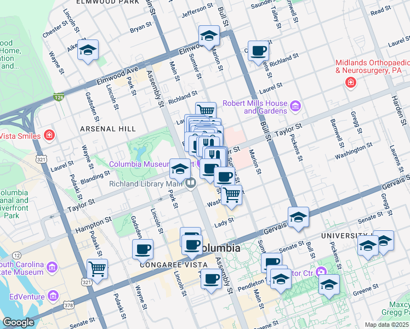Viewport: 410px width, 329px height.
Task: Select the Bryan St street label
Action: point(141,27)
